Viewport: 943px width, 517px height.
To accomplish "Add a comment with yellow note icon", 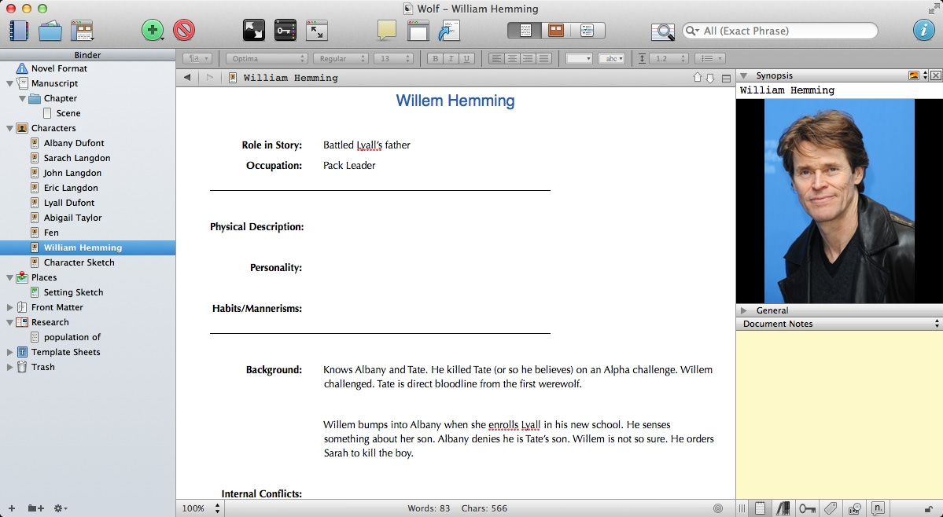I will (386, 30).
